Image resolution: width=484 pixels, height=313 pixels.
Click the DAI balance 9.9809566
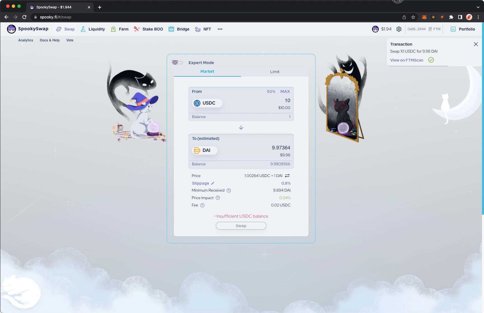click(x=280, y=164)
